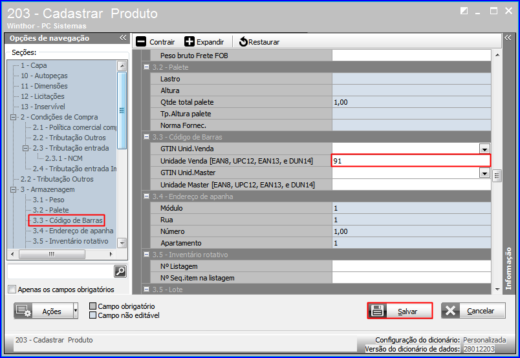The height and width of the screenshot is (358, 520).
Task: Click the Unidade Master EAN input field
Action: (411, 185)
